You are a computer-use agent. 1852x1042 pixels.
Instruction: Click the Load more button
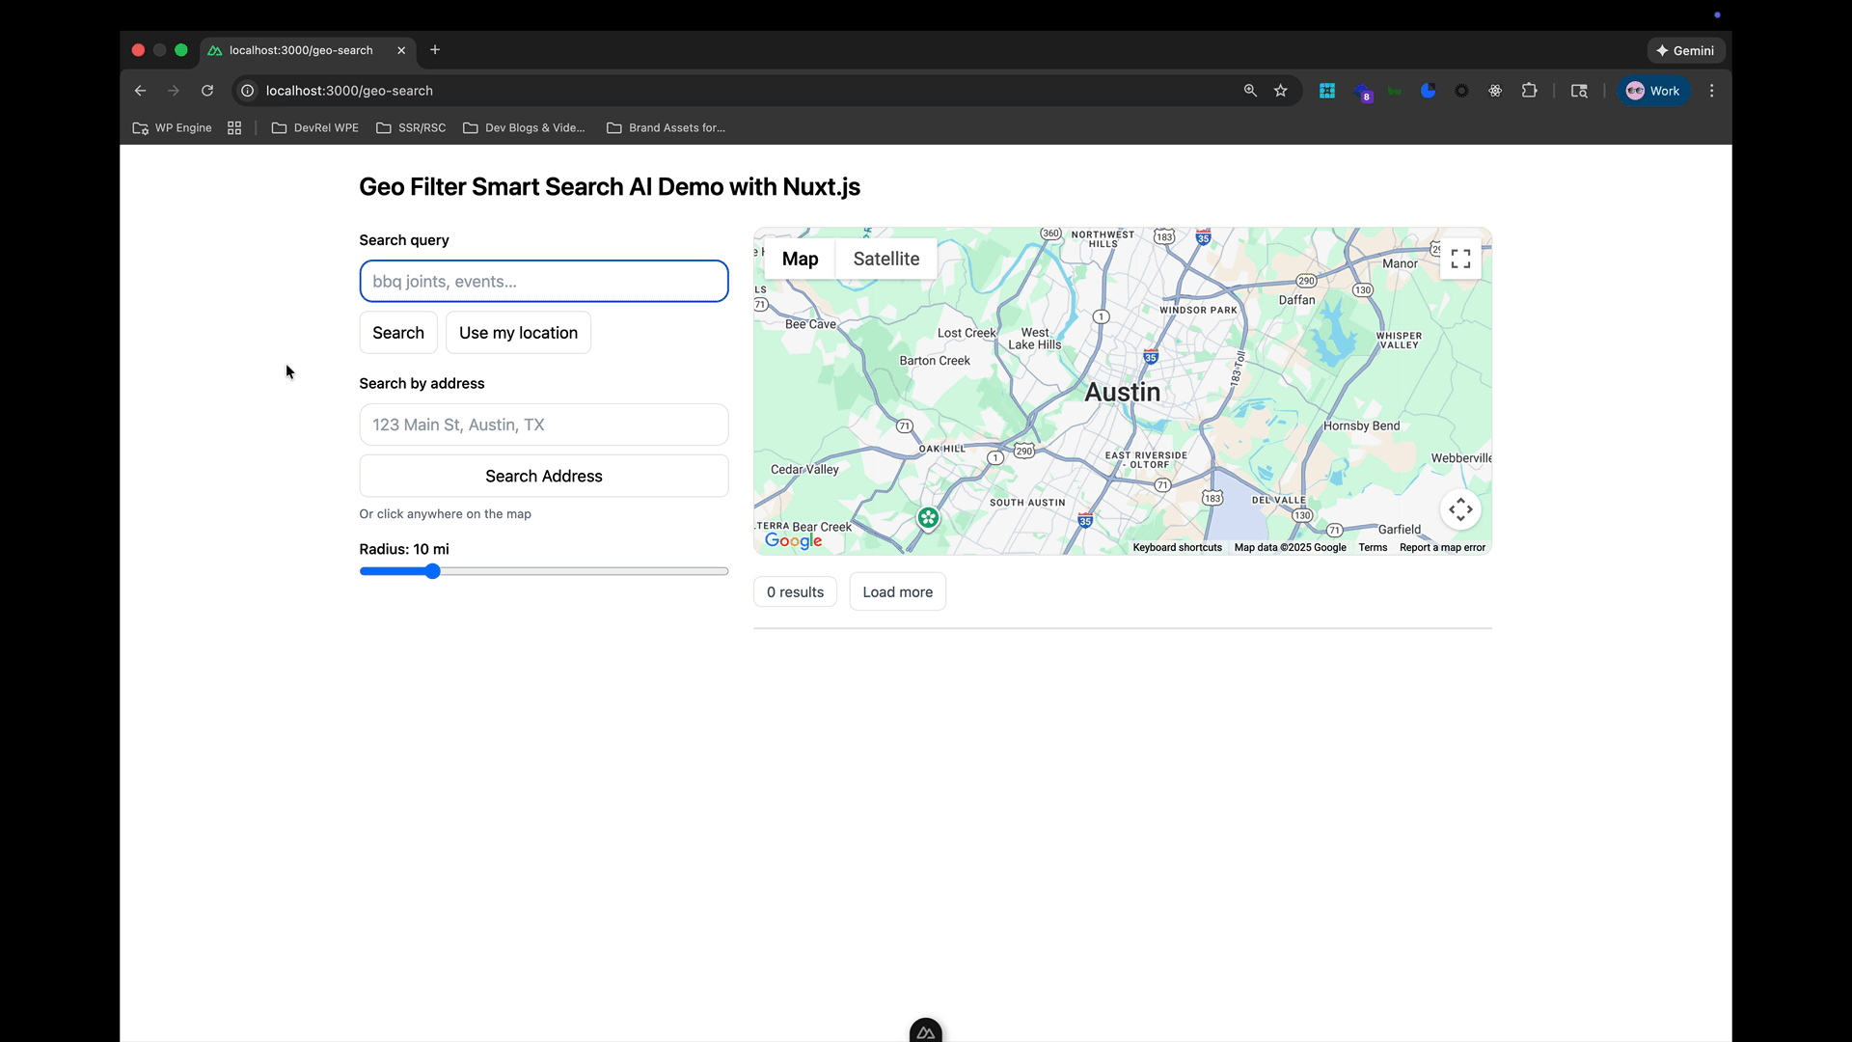tap(897, 592)
